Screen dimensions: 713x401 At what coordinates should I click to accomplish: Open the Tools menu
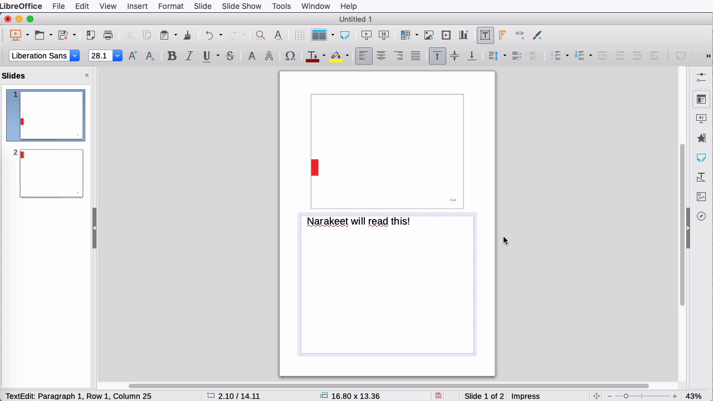point(281,6)
